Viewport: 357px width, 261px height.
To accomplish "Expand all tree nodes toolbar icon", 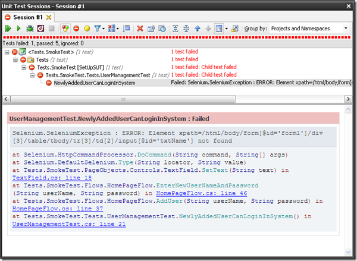I will coord(176,29).
